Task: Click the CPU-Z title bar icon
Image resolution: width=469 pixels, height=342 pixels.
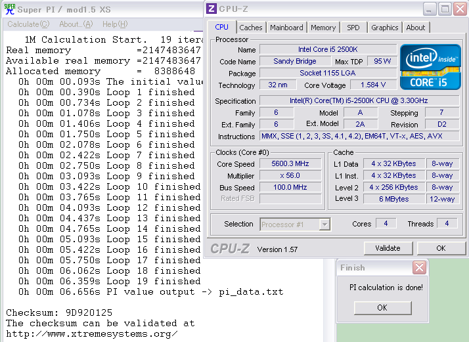Action: click(211, 9)
